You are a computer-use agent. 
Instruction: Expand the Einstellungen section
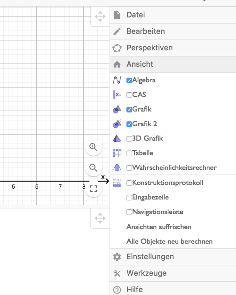click(x=173, y=257)
